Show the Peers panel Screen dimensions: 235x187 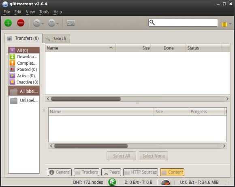[x=111, y=172]
